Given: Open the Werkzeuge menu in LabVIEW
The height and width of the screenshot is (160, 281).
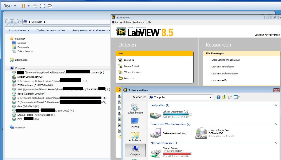Looking at the screenshot, I should click(x=139, y=22).
